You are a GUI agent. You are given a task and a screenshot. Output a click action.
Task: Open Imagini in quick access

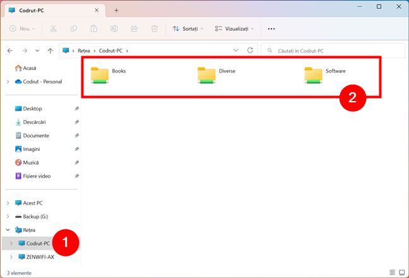[x=27, y=149]
